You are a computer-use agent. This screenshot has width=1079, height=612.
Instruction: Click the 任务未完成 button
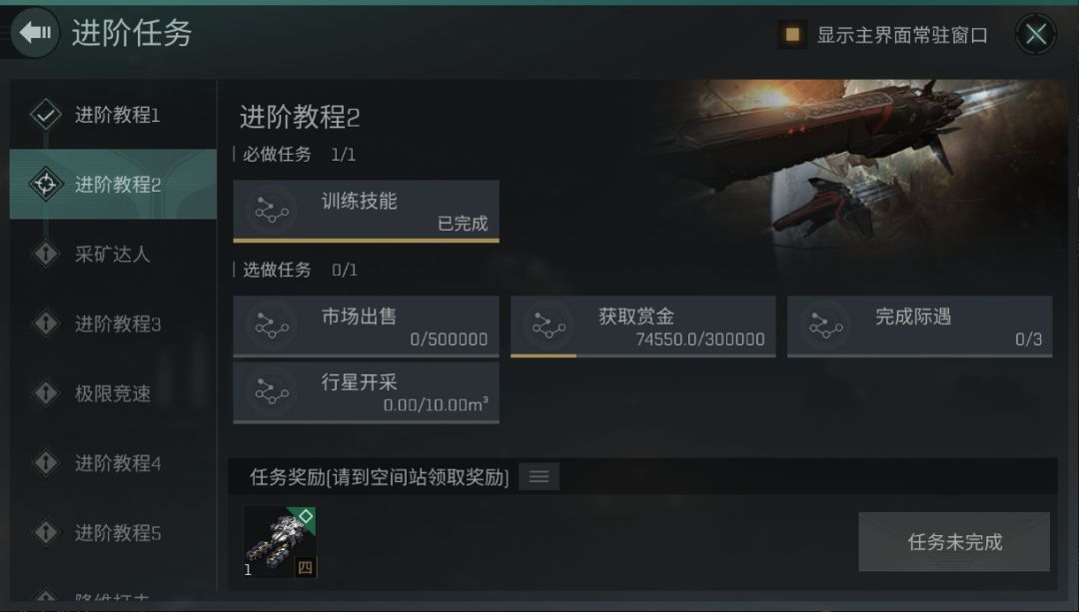(954, 542)
